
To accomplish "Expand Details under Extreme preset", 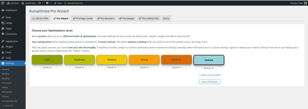I will [x=176, y=67].
